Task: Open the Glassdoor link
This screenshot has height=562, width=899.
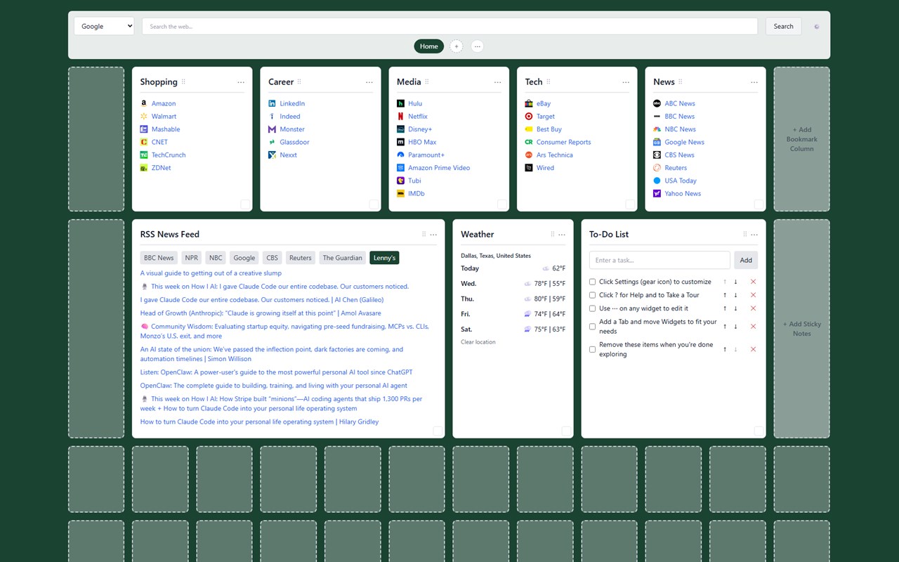Action: point(294,142)
